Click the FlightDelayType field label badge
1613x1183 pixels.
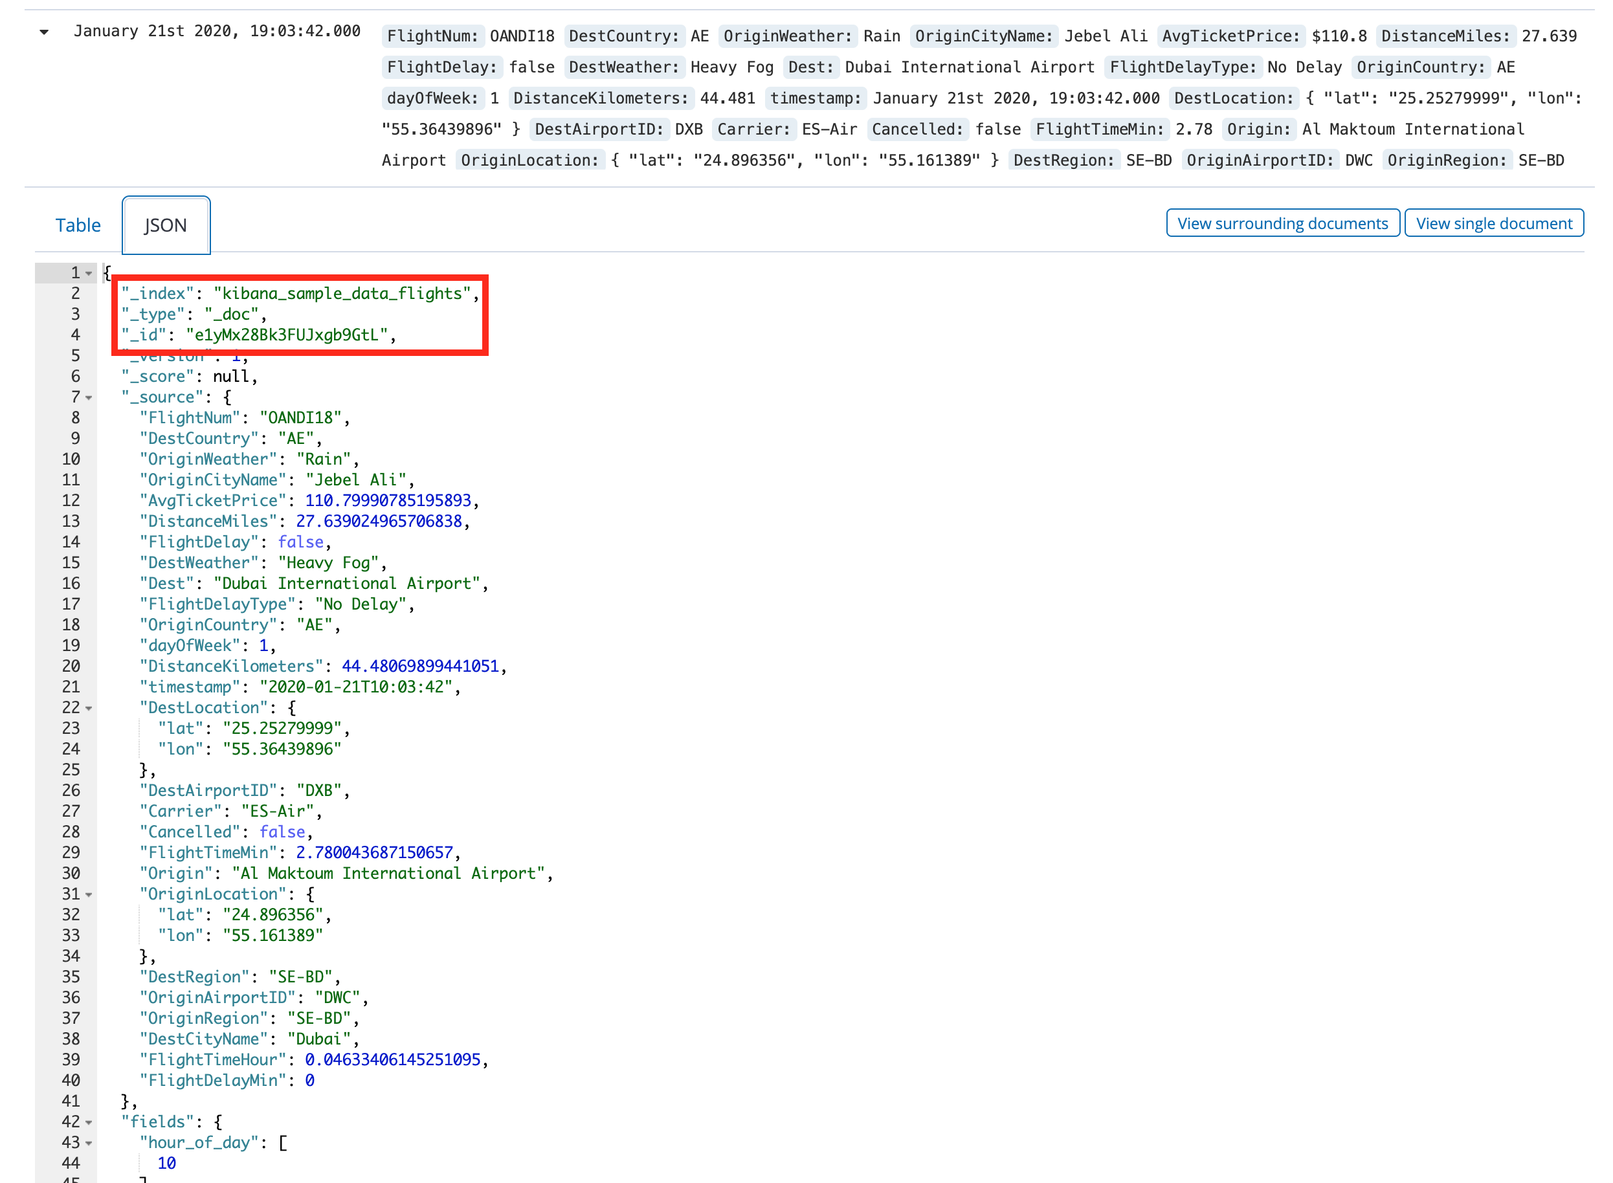pos(1183,67)
